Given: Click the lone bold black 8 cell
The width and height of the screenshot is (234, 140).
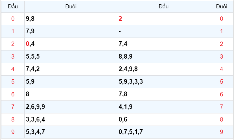Looking at the screenshot, I should coord(28,94).
